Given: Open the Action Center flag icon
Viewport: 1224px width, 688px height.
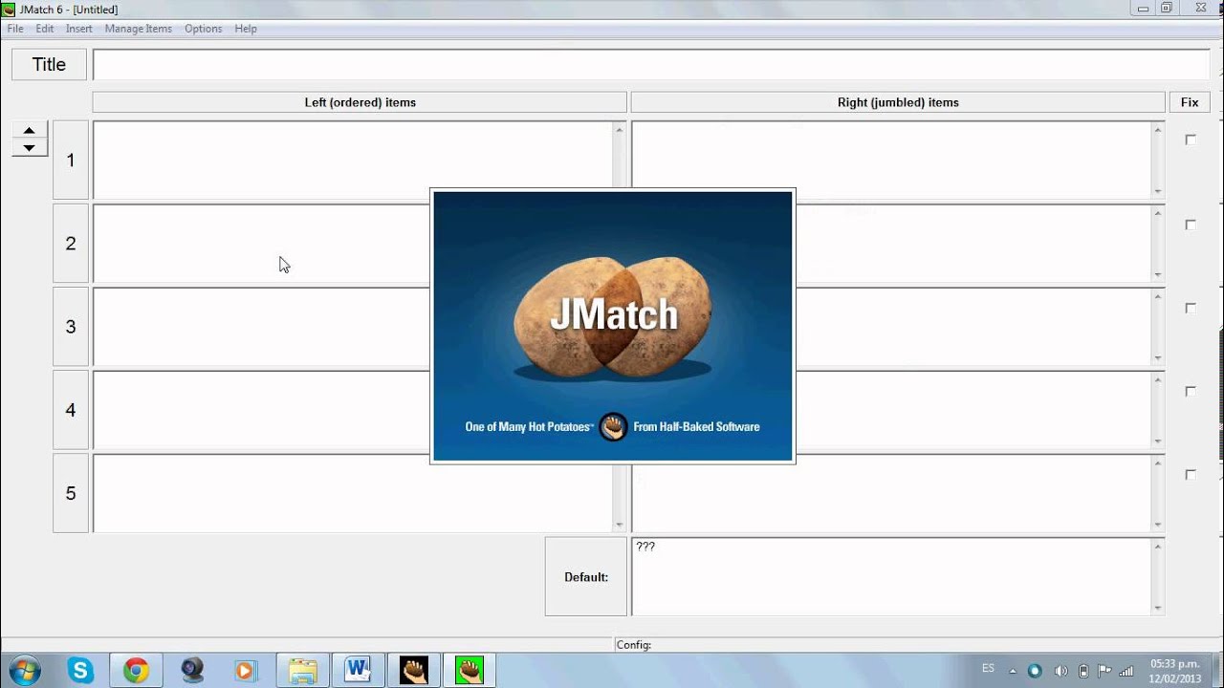Looking at the screenshot, I should tap(1104, 671).
